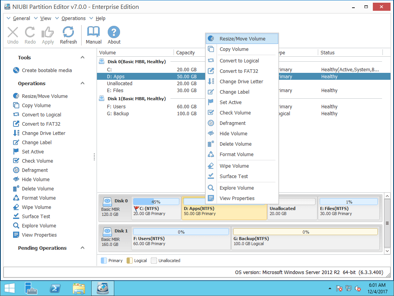394x296 pixels.
Task: Collapse the Tools section chevron
Action: click(82, 57)
